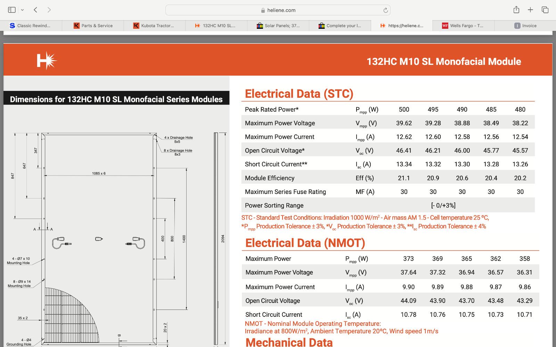This screenshot has width=556, height=347.
Task: Click the Electrical Data (NMOT) heading
Action: pos(305,243)
